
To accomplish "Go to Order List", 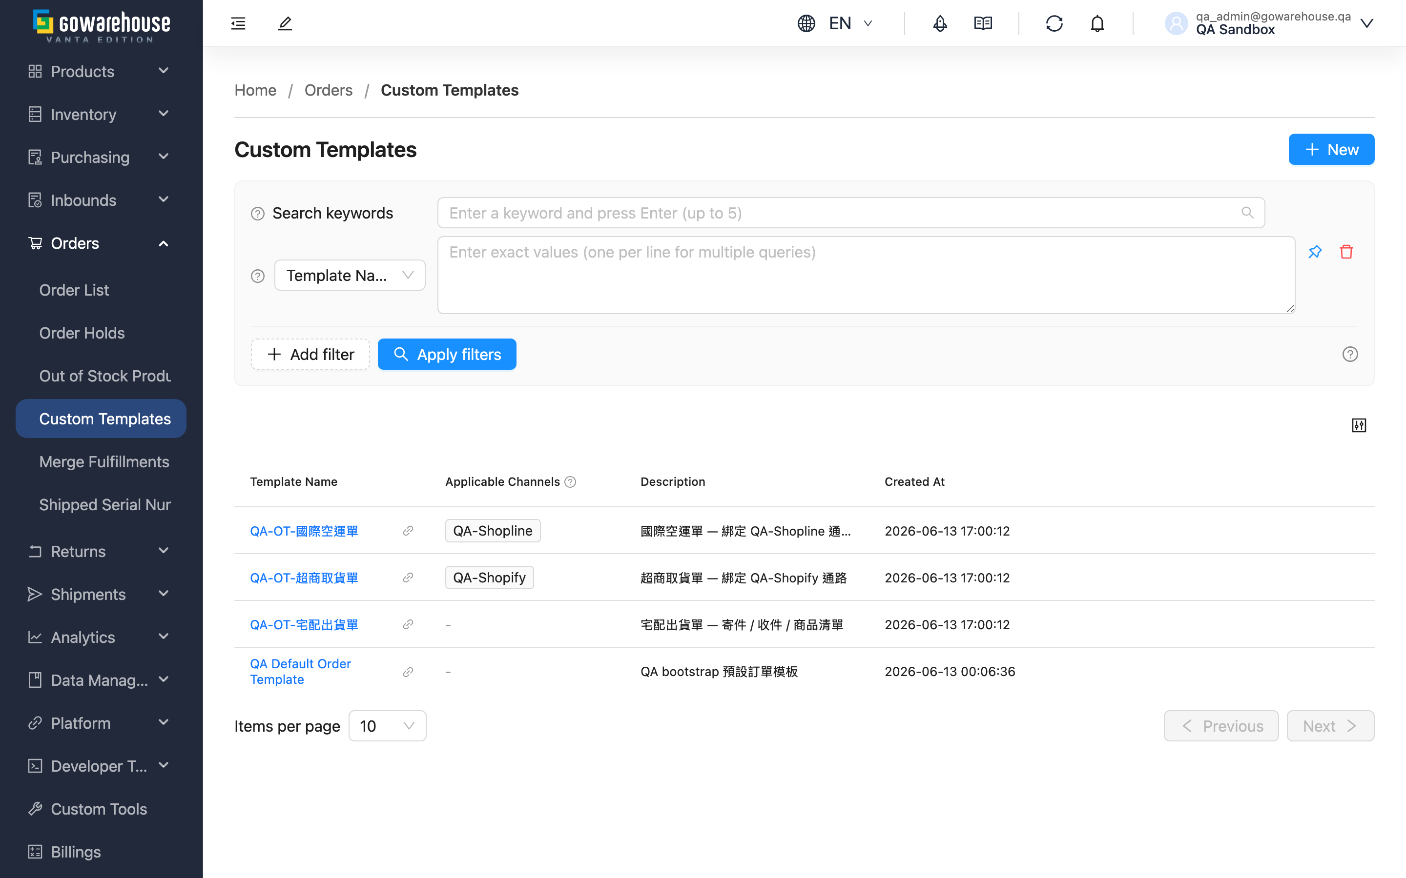I will pyautogui.click(x=101, y=290).
